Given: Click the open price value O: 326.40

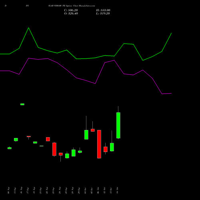Looking at the screenshot, I should 71,14.
